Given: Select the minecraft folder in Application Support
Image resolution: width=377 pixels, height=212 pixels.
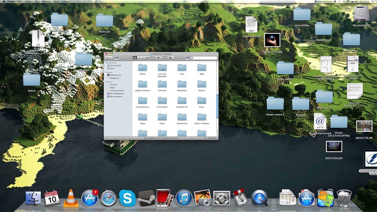Looking at the screenshot, I should (162, 84).
